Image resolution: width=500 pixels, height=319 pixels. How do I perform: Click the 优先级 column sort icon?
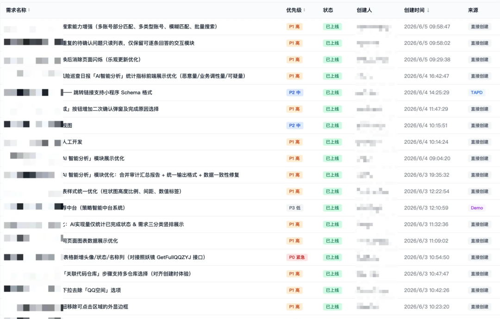[x=304, y=10]
